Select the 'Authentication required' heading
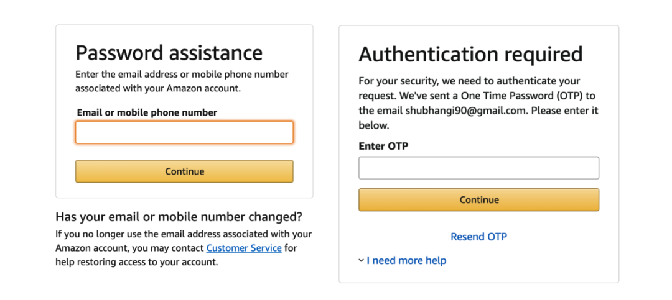 click(470, 54)
